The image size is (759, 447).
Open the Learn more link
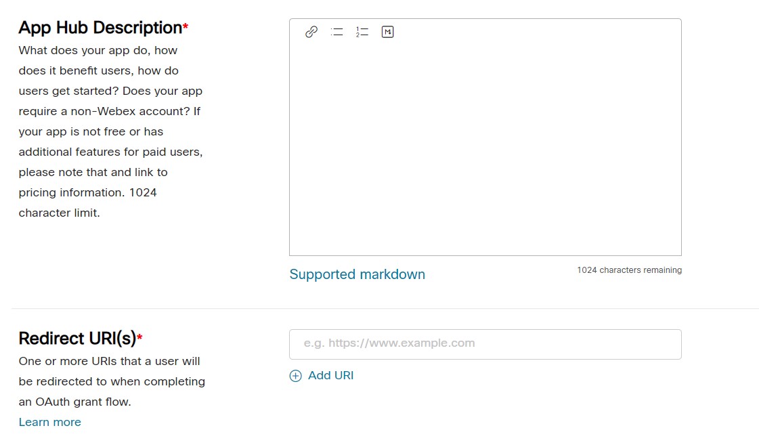click(50, 422)
